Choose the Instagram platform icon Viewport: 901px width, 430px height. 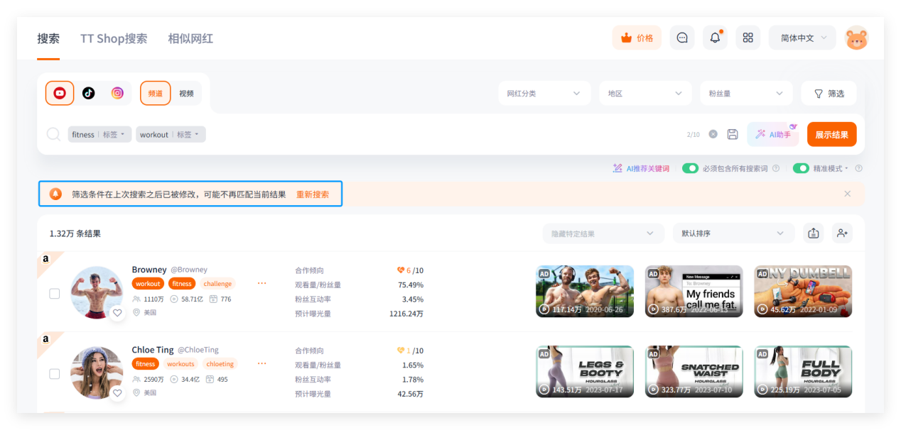(117, 93)
